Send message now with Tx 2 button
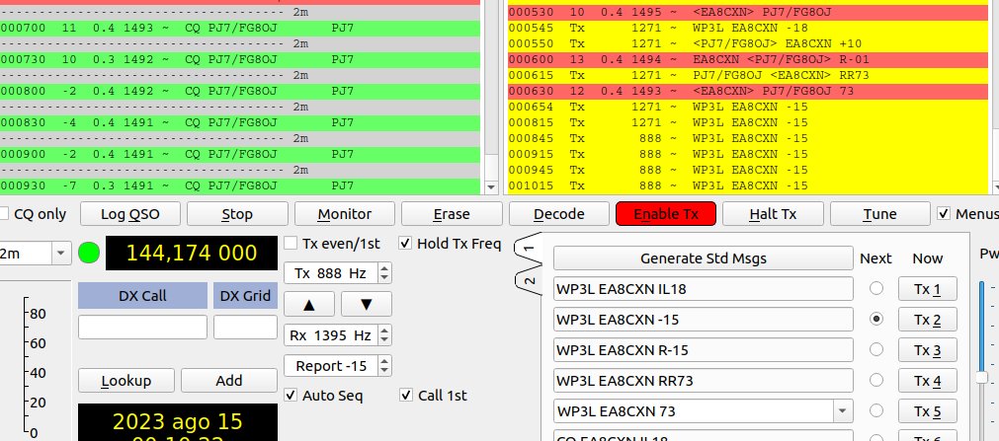This screenshot has width=999, height=441. pyautogui.click(x=928, y=320)
